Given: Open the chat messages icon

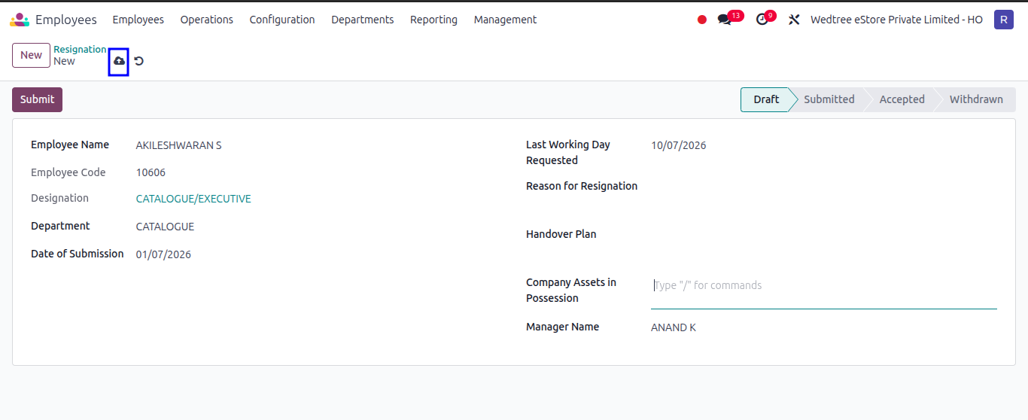Looking at the screenshot, I should tap(725, 20).
